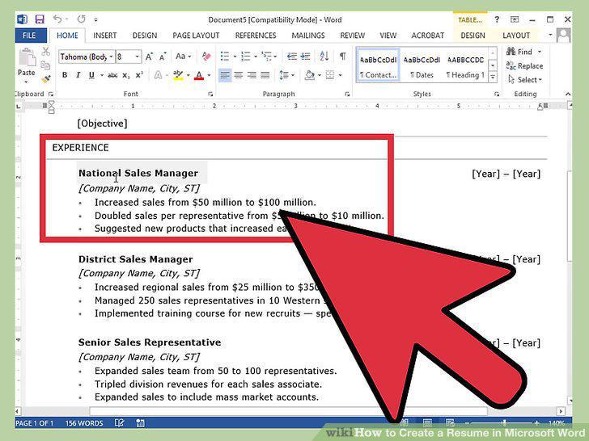
Task: Decrease the paragraph indent
Action: [x=292, y=57]
